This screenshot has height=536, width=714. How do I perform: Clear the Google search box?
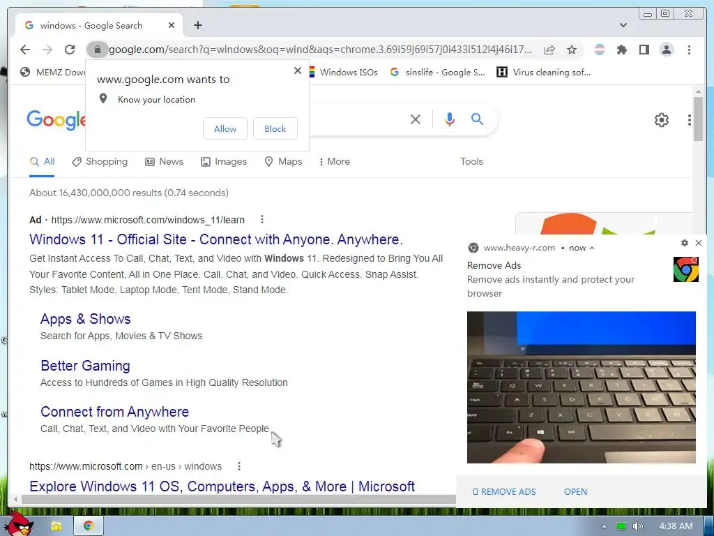tap(416, 119)
